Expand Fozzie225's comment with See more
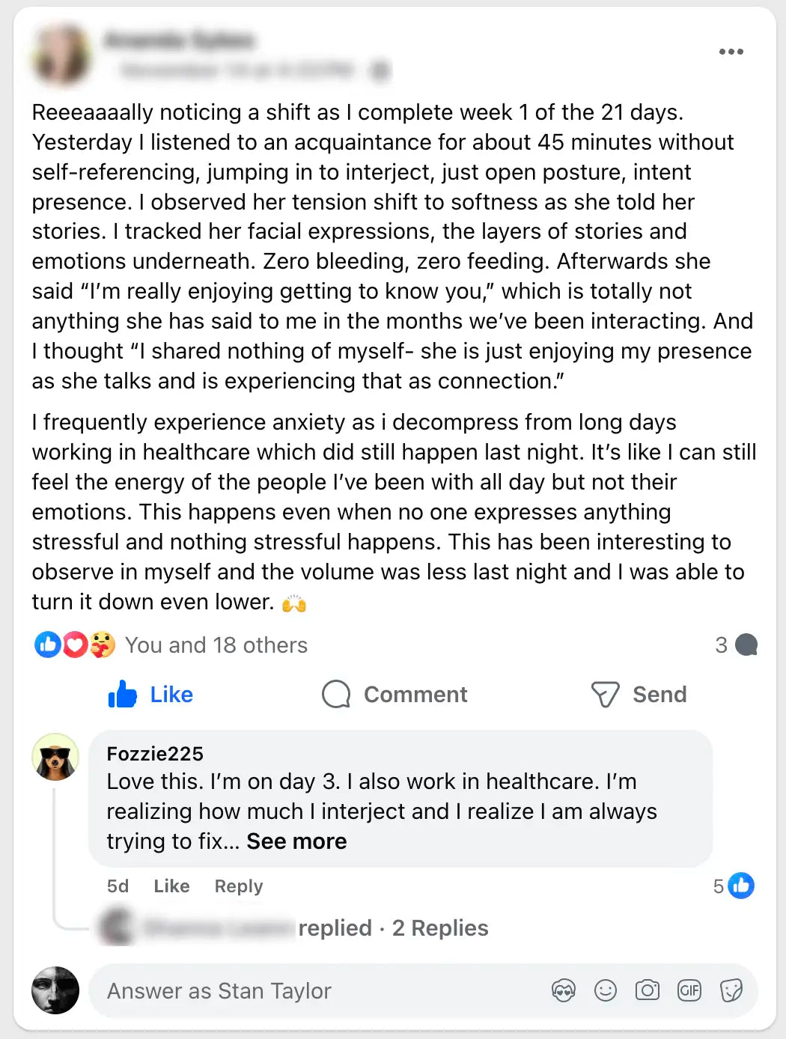Image resolution: width=786 pixels, height=1039 pixels. pyautogui.click(x=296, y=841)
